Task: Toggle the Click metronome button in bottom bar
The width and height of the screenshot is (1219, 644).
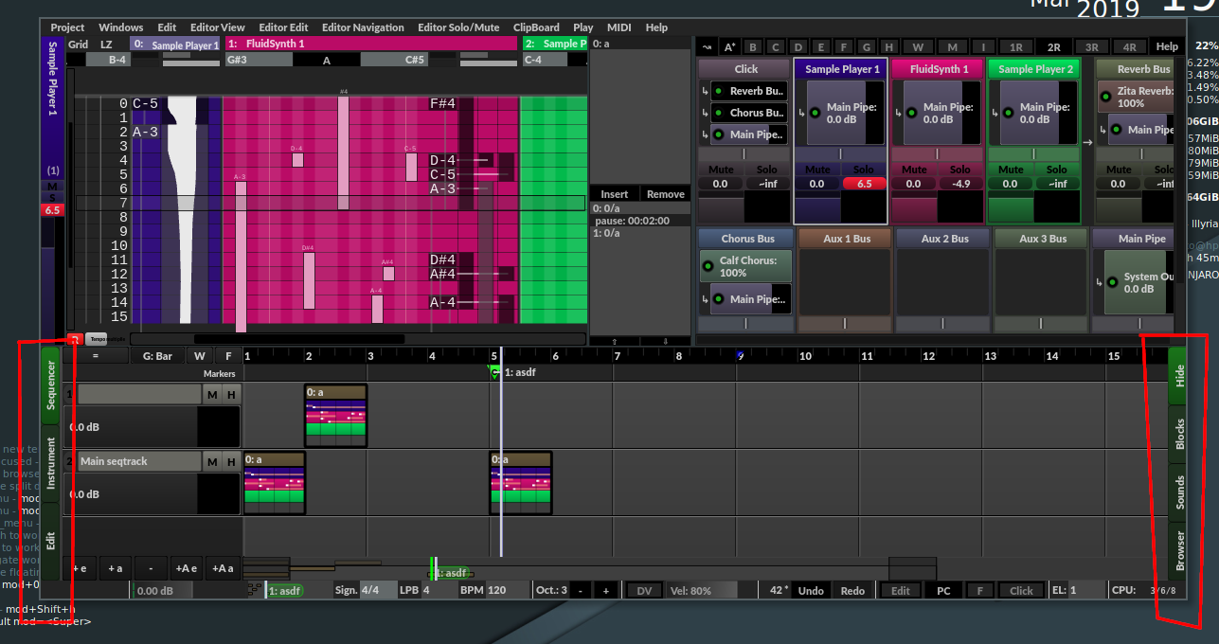Action: tap(1021, 590)
